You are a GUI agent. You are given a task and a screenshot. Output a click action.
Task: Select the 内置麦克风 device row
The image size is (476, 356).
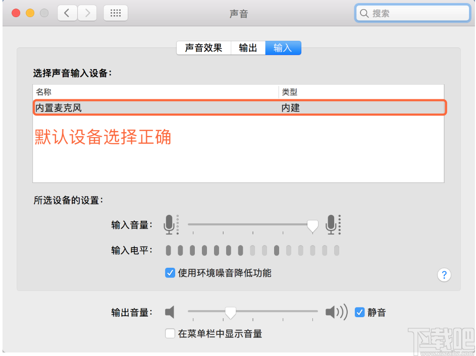(240, 107)
